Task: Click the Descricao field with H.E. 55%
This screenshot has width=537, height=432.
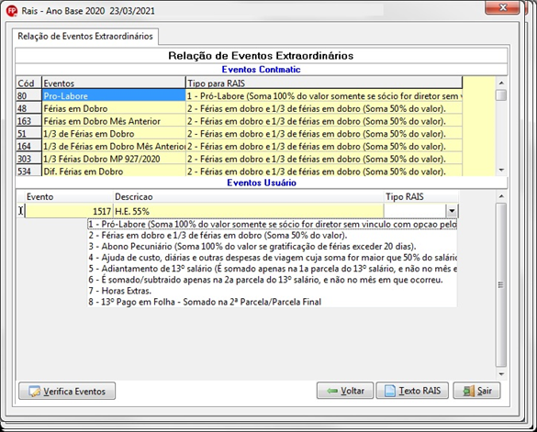Action: tap(249, 211)
